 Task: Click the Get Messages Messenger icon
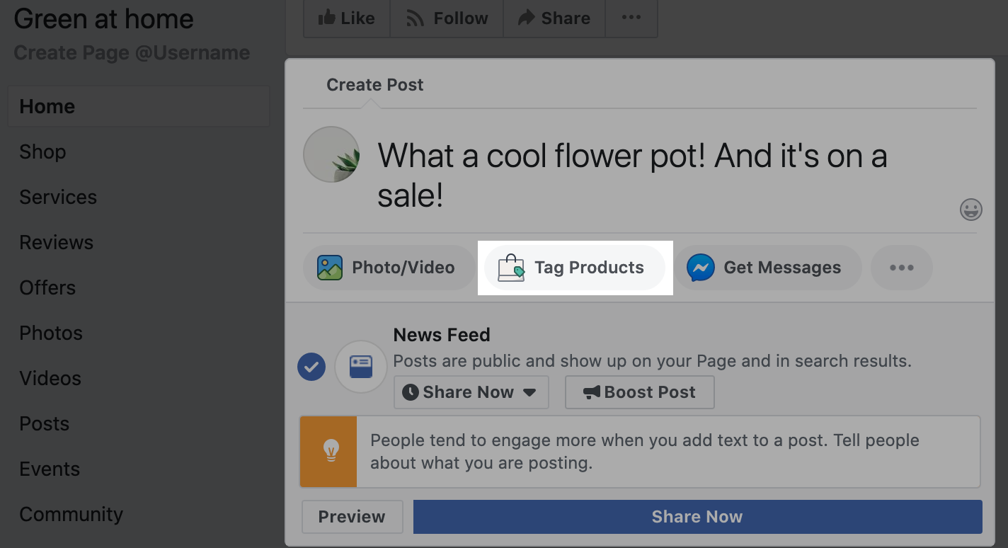(x=702, y=268)
